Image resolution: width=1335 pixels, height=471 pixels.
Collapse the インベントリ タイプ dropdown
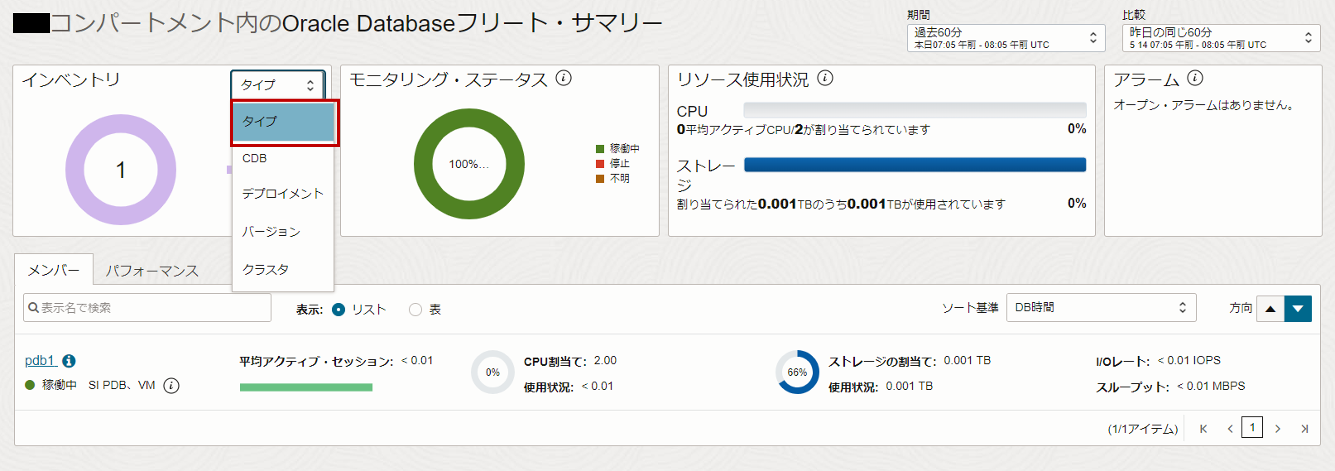(x=278, y=84)
